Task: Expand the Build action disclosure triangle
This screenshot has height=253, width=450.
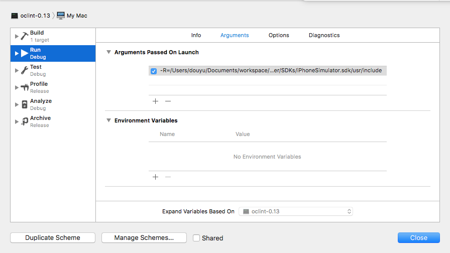Action: tap(17, 36)
